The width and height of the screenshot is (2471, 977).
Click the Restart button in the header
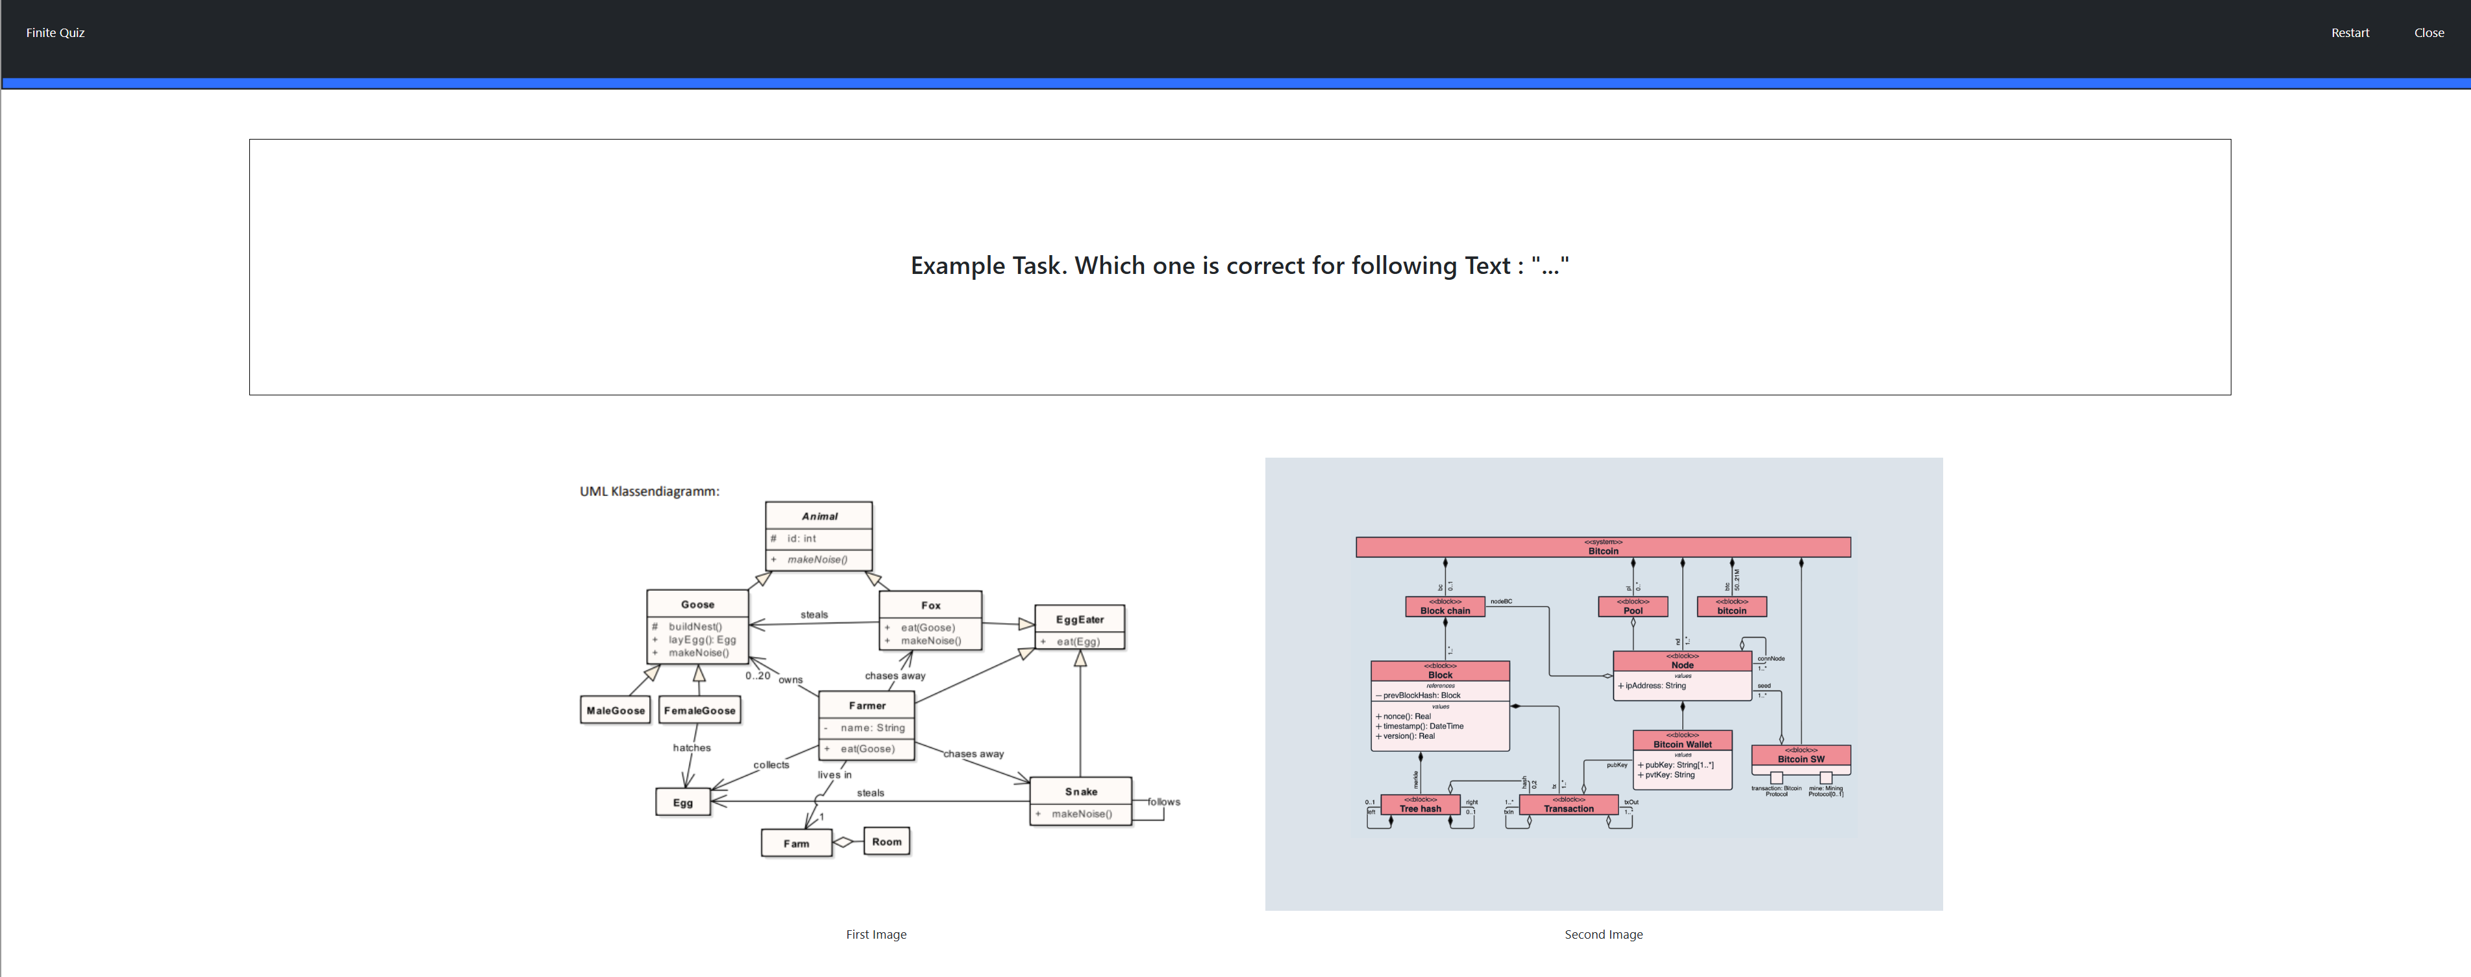2349,32
